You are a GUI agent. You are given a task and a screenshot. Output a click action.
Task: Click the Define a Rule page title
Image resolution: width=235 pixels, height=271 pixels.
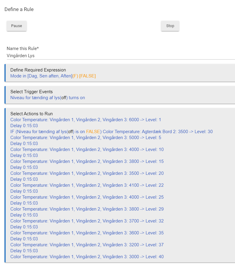point(19,9)
